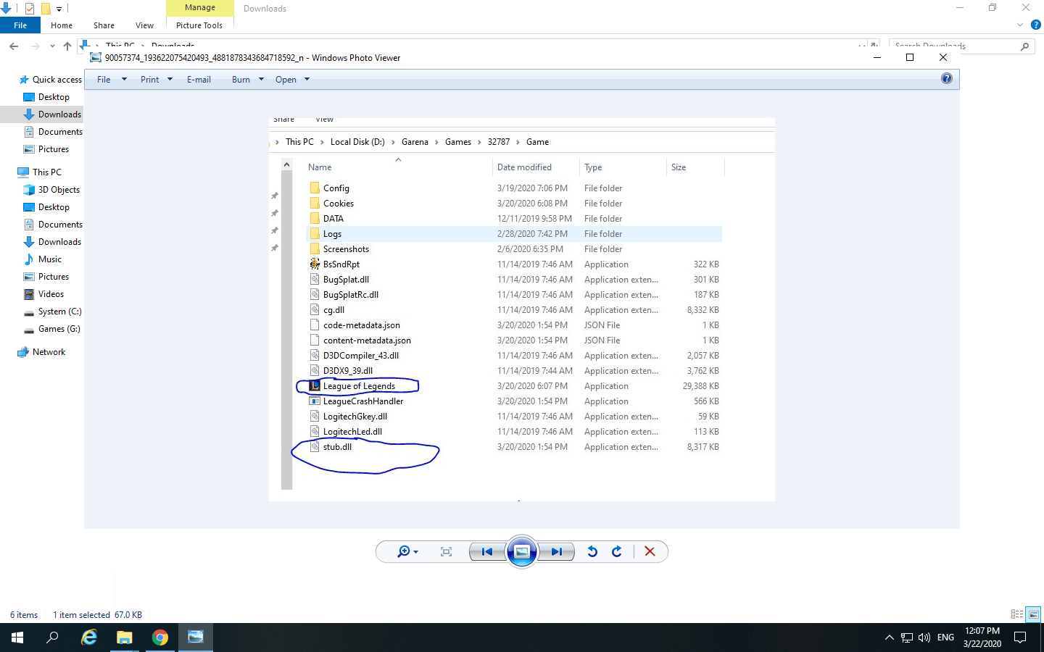This screenshot has height=652, width=1044.
Task: Delete the current picture with the red X
Action: pyautogui.click(x=650, y=552)
